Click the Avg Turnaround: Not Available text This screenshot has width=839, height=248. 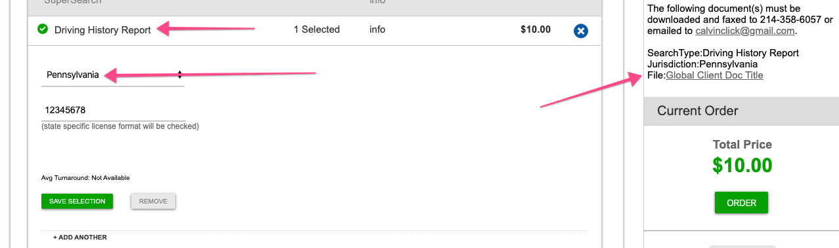(85, 178)
